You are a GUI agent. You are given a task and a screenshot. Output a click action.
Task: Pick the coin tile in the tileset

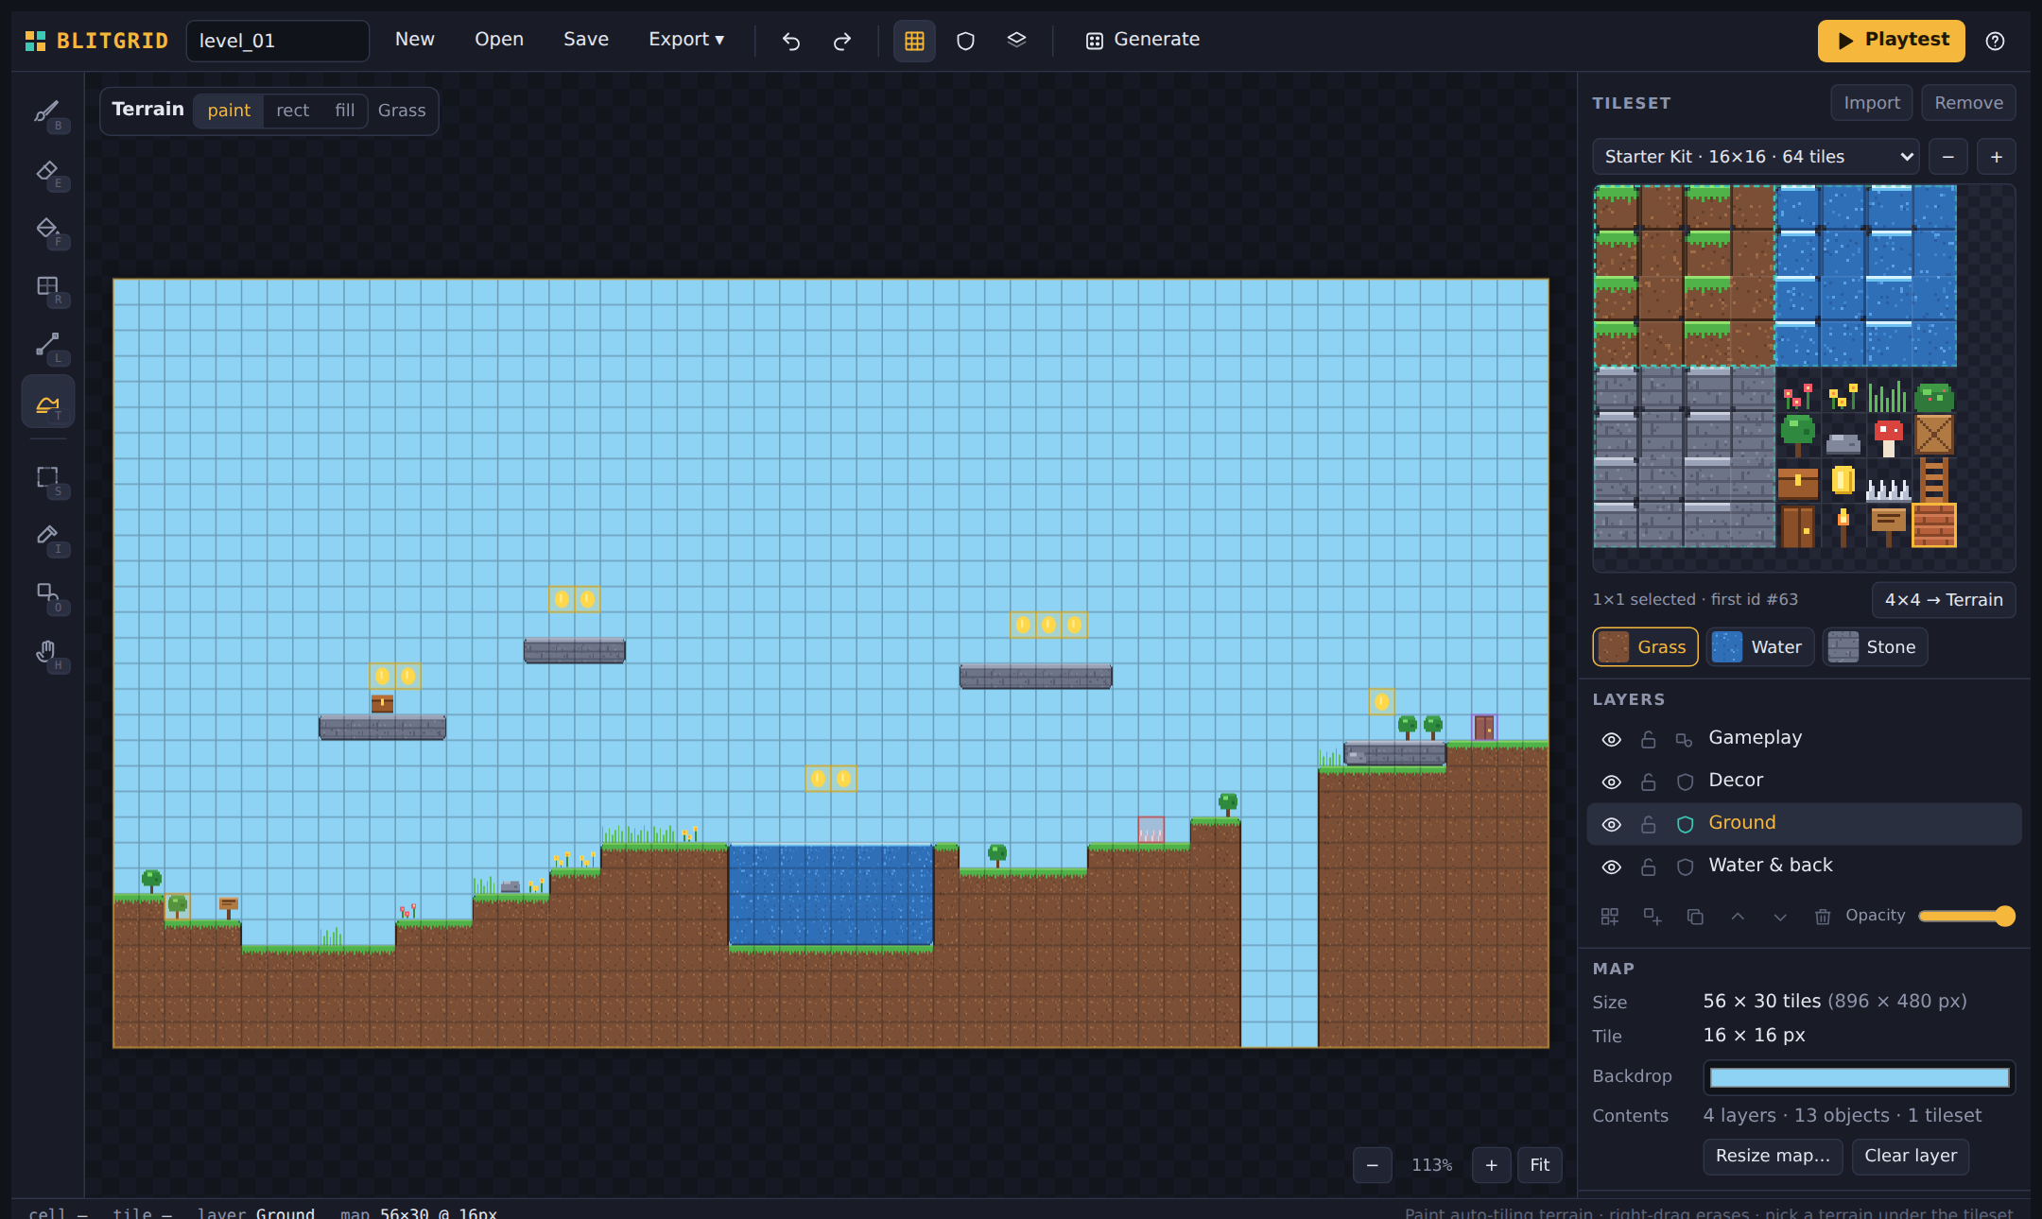click(1843, 480)
